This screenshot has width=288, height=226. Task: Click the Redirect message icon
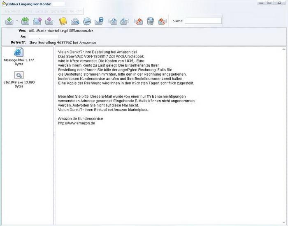49,21
